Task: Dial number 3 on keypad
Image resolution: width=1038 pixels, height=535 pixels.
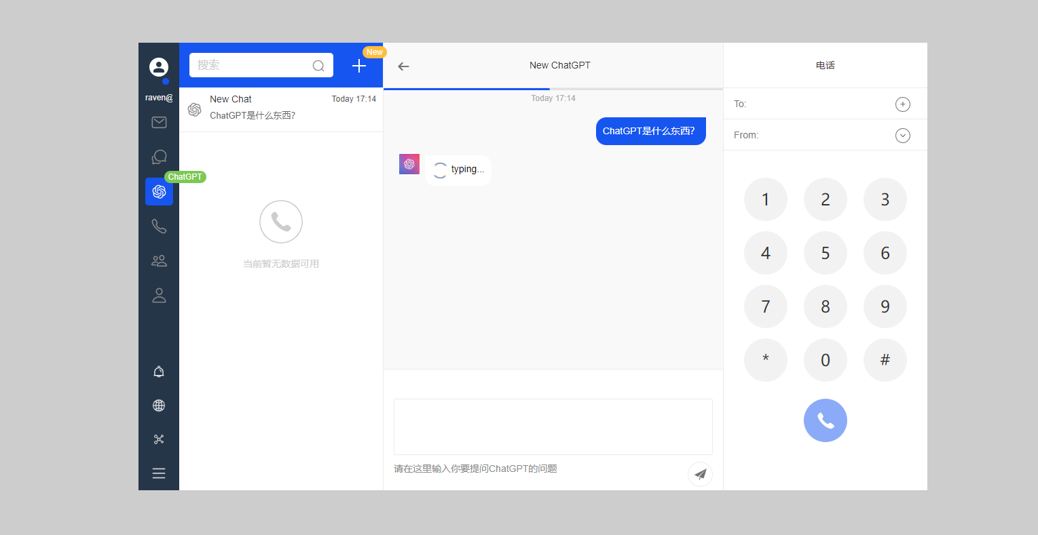Action: [x=885, y=199]
